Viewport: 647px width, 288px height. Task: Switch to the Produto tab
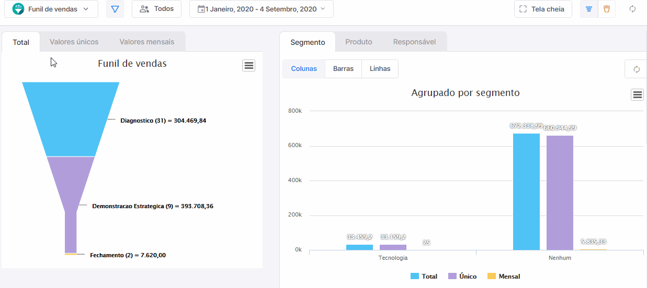359,42
